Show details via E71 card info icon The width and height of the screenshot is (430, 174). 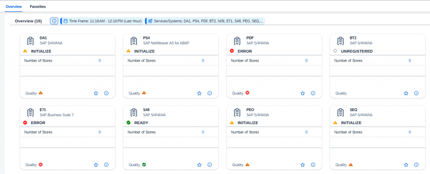click(x=106, y=165)
